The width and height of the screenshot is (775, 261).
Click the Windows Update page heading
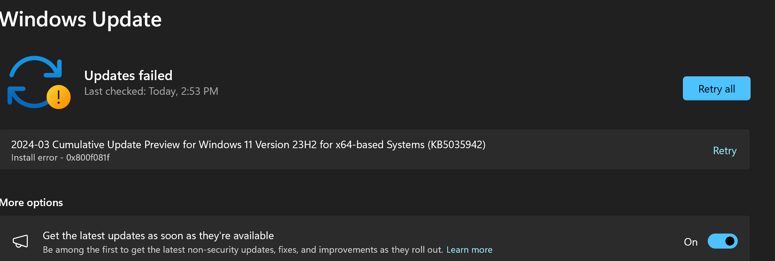(80, 19)
